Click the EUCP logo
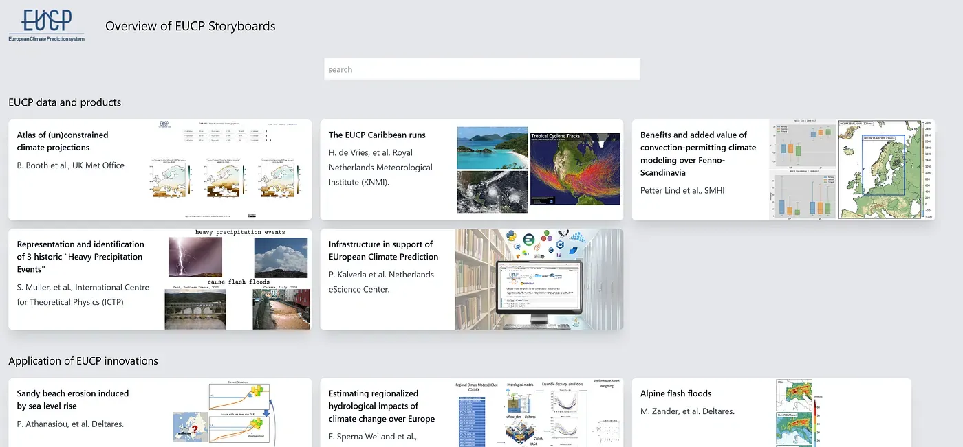The height and width of the screenshot is (447, 963). 47,25
